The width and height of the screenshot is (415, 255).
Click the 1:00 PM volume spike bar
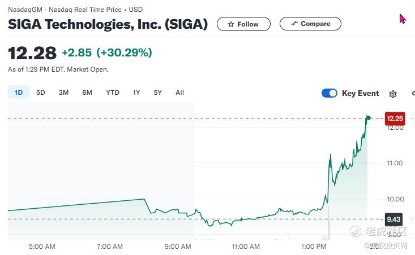click(329, 223)
